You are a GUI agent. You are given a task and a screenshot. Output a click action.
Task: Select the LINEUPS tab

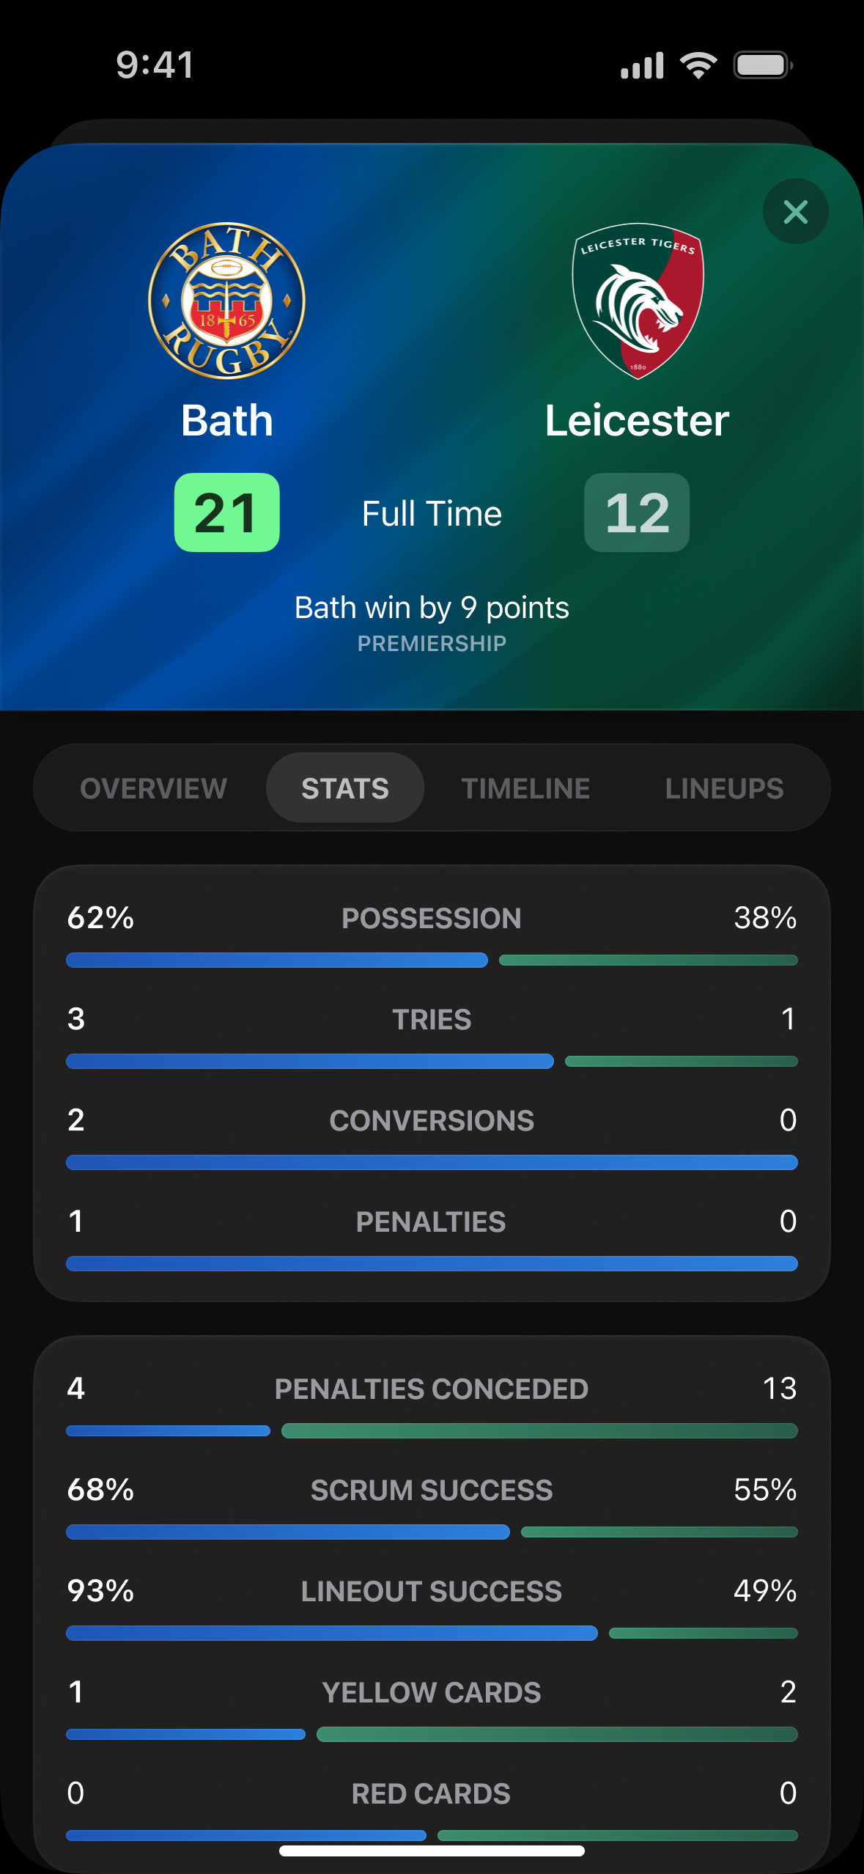click(724, 787)
